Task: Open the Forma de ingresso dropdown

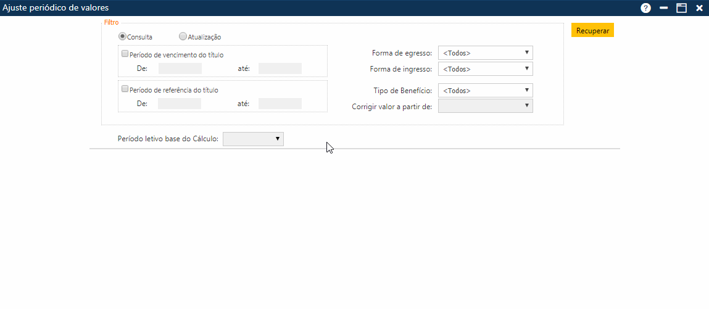Action: click(x=485, y=69)
